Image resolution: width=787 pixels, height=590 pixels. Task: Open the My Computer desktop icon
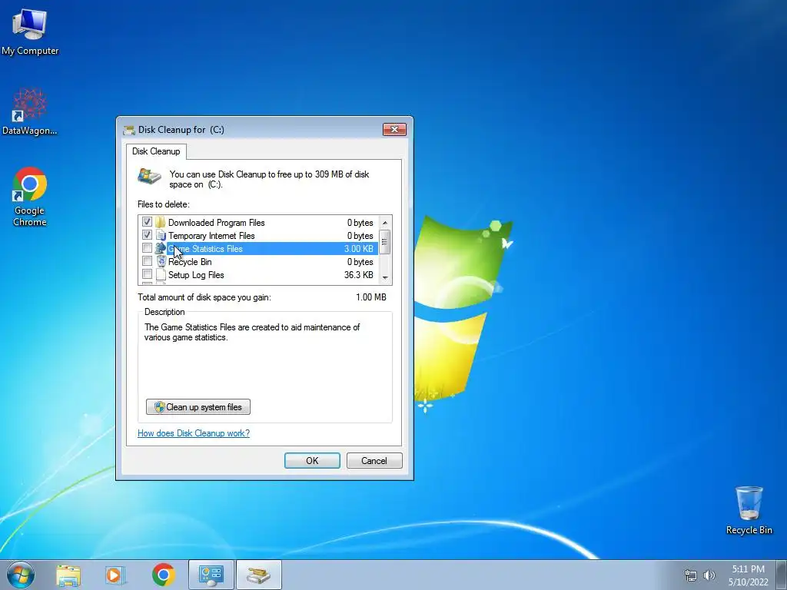[30, 31]
